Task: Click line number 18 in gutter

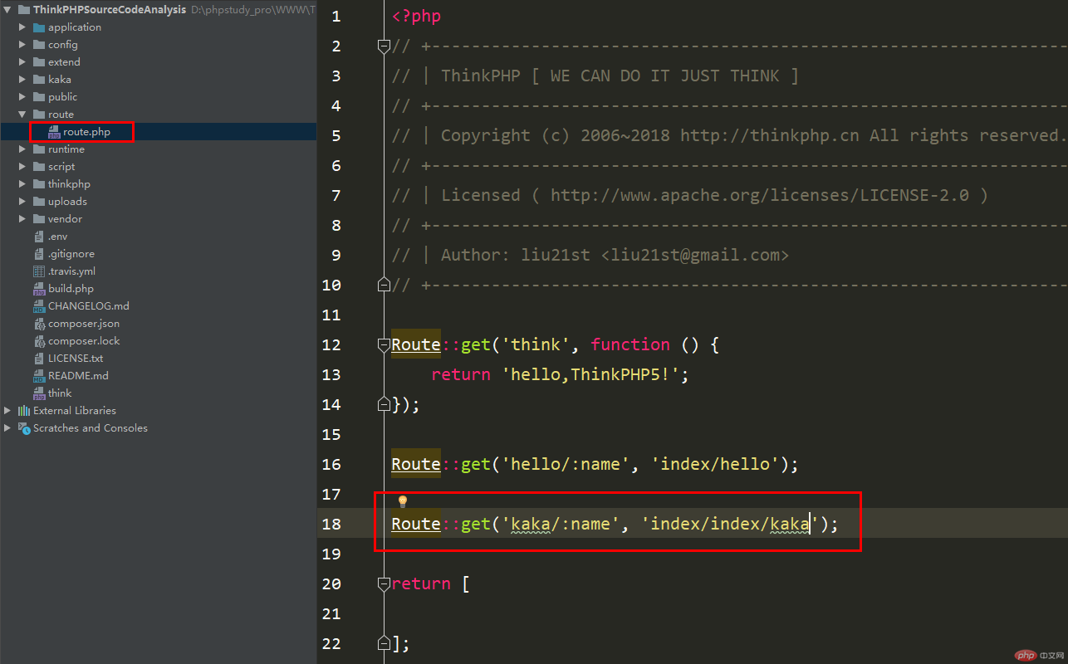Action: pyautogui.click(x=331, y=524)
